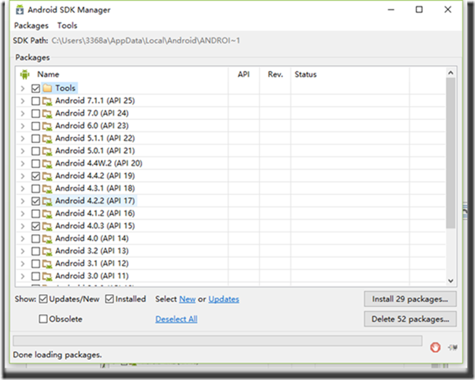Expand the Android 7.1.1 (API 25) node
Image resolution: width=475 pixels, height=380 pixels.
point(22,101)
